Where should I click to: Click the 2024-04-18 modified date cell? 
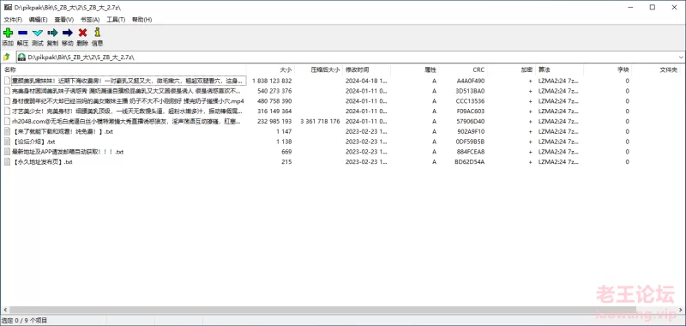pyautogui.click(x=366, y=81)
